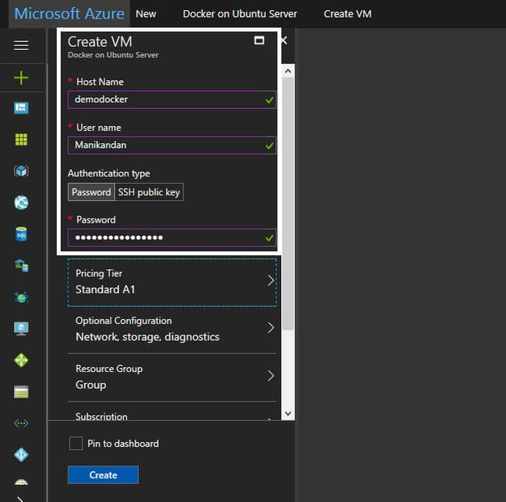
Task: Maximize the Create VM blade
Action: click(x=259, y=40)
